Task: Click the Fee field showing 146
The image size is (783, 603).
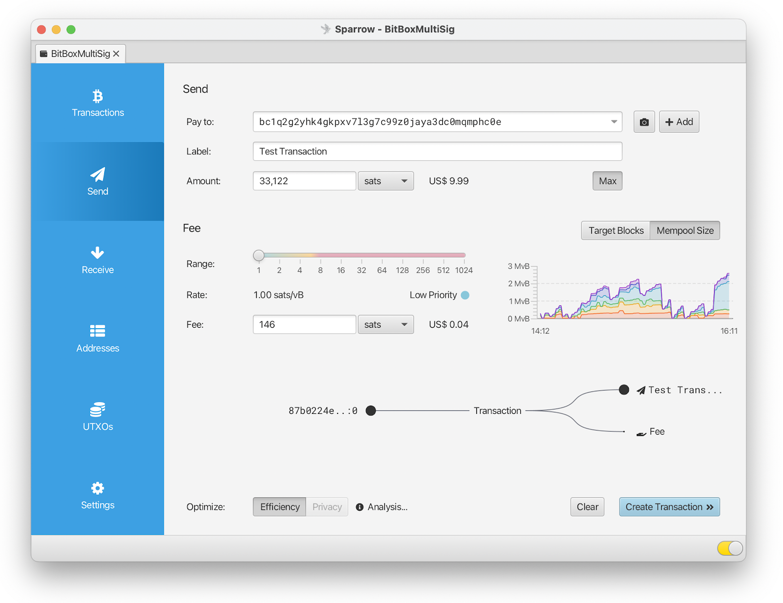Action: [304, 325]
